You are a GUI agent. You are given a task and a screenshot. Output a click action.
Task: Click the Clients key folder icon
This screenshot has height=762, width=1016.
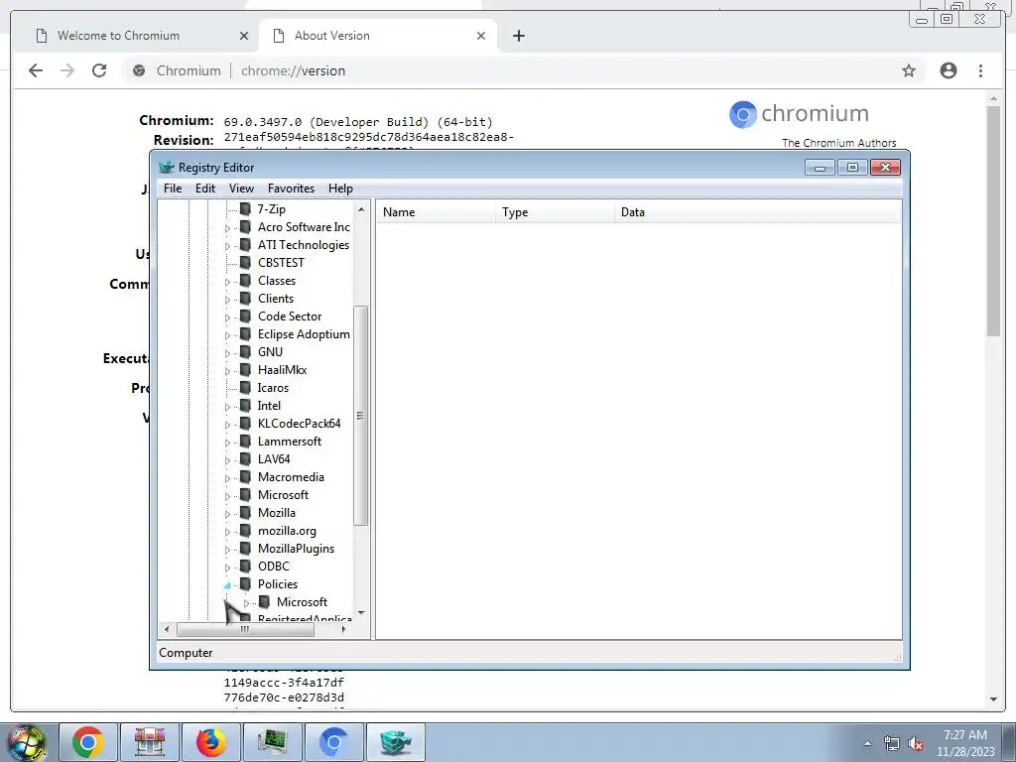coord(246,298)
